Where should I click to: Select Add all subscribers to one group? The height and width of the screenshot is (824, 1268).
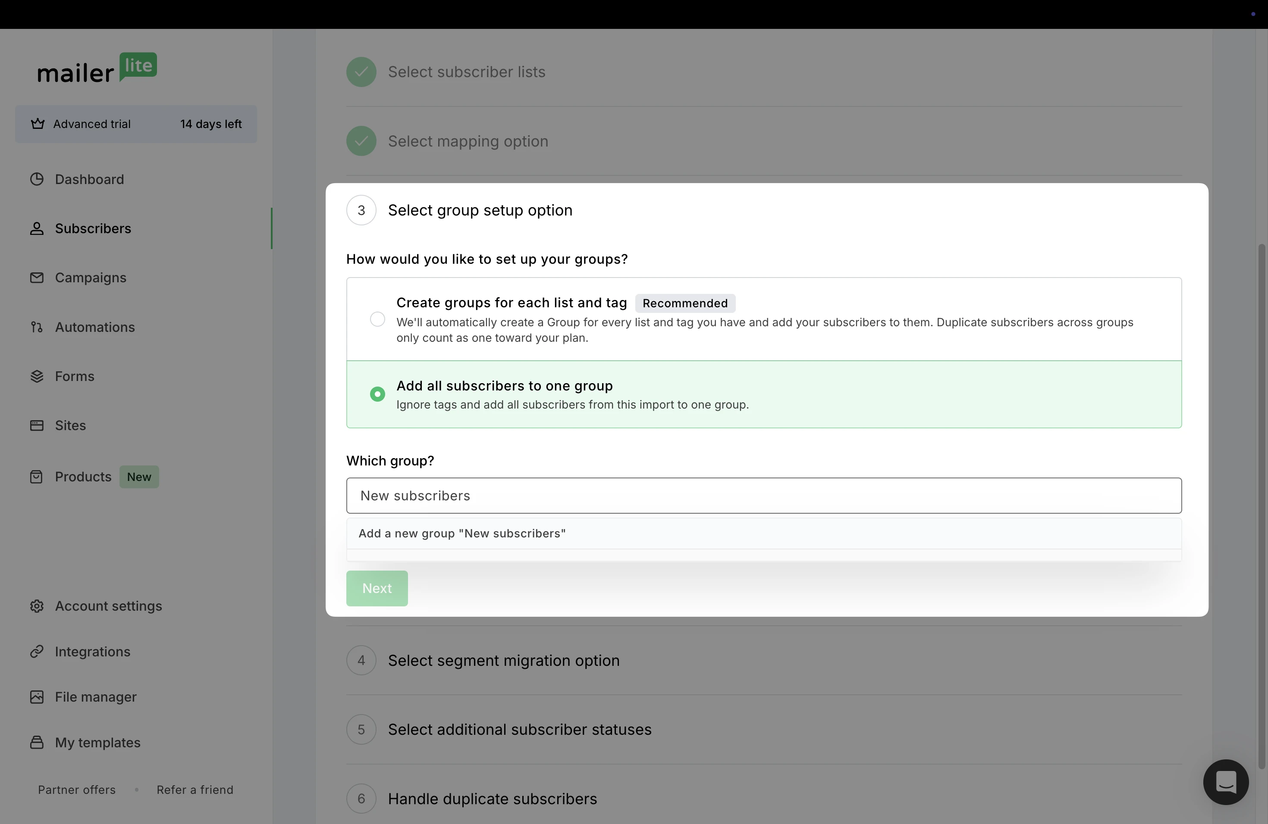(377, 394)
